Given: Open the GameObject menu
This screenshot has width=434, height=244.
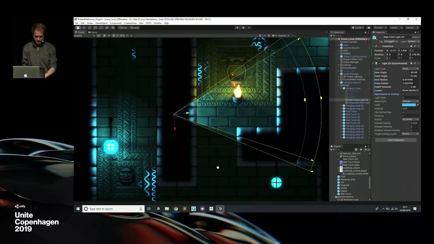Looking at the screenshot, I should (101, 23).
